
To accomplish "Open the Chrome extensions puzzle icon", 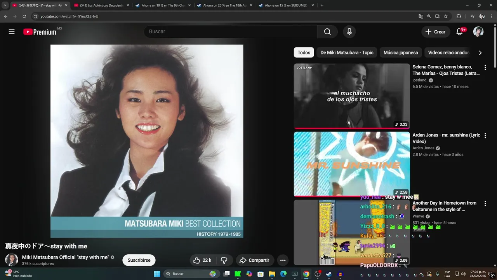I will [459, 16].
